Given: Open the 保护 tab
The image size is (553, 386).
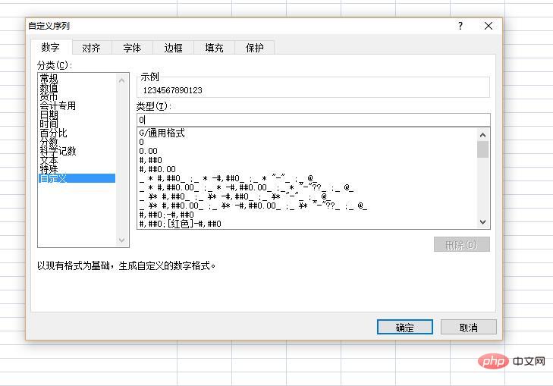Looking at the screenshot, I should (255, 48).
